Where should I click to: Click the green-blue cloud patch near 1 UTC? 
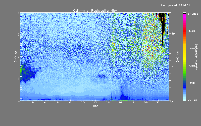pos(28,73)
